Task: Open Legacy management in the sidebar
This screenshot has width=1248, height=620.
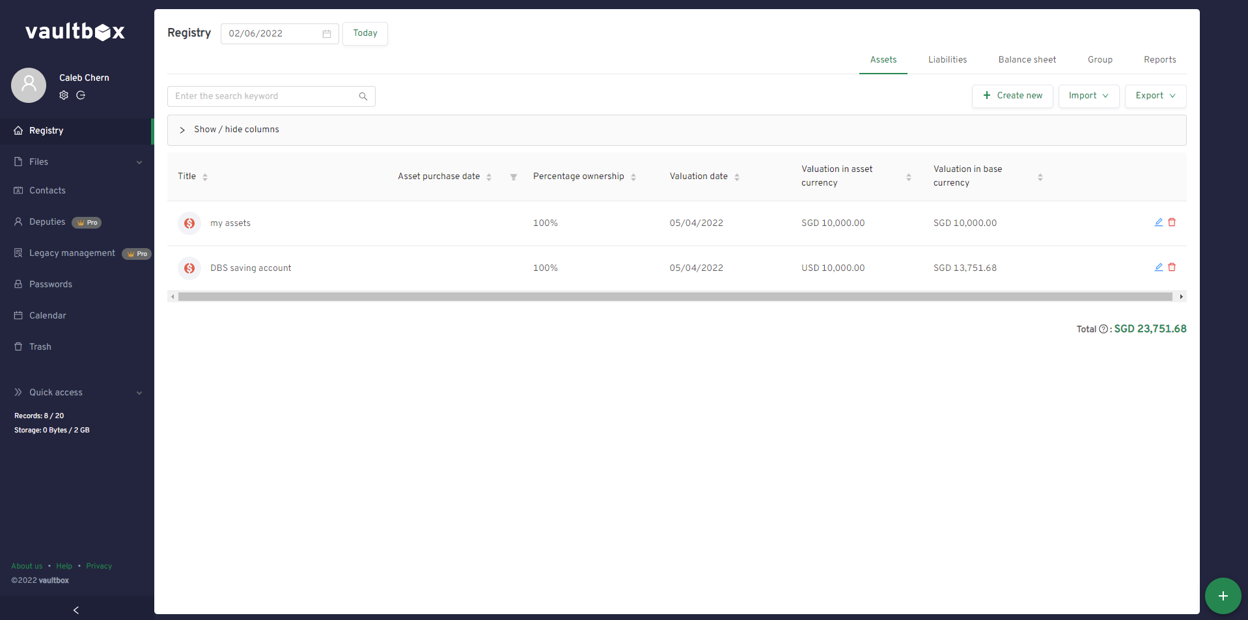Action: click(x=72, y=253)
